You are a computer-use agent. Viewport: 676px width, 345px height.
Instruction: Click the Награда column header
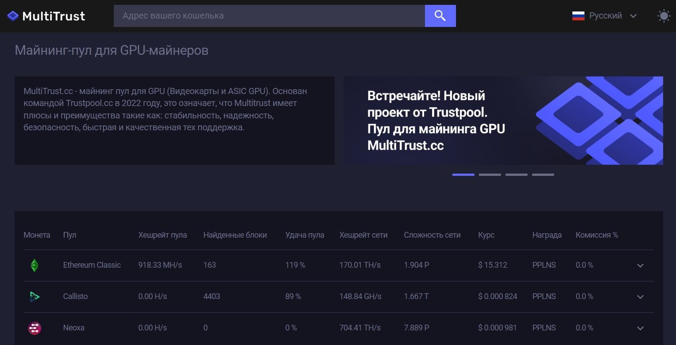coord(547,235)
